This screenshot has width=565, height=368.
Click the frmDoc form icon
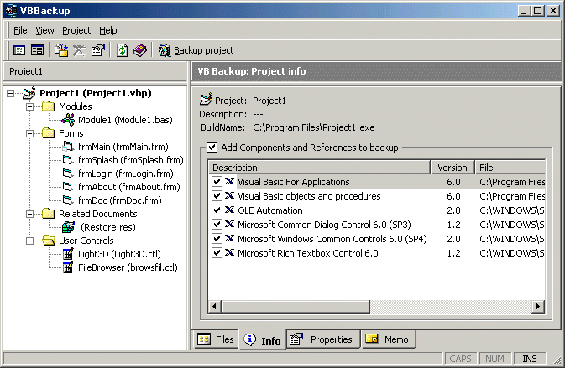(68, 200)
